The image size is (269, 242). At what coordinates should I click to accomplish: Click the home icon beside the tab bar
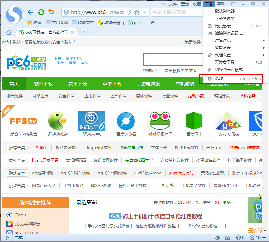coord(9,32)
